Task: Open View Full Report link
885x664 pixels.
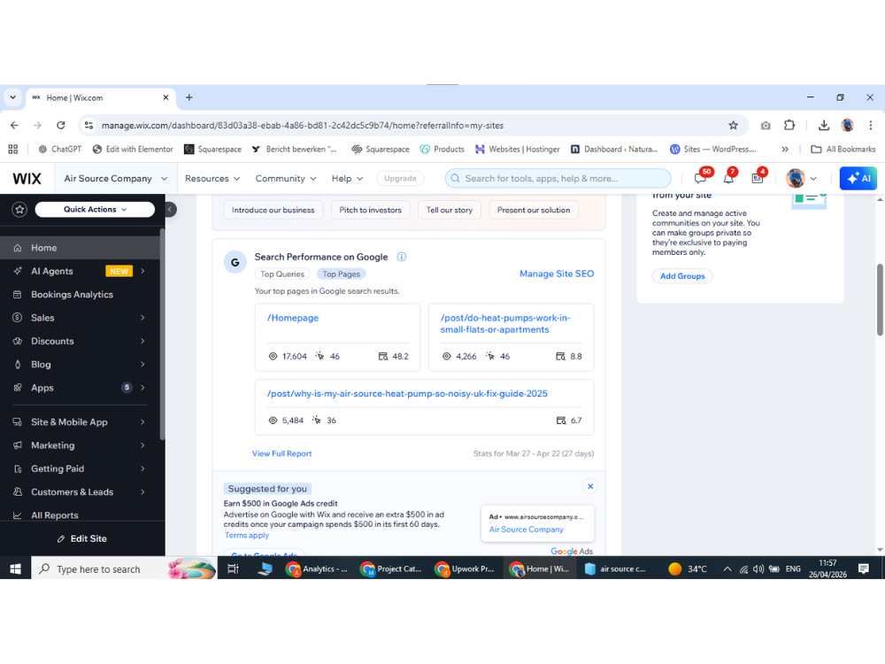Action: [x=281, y=453]
